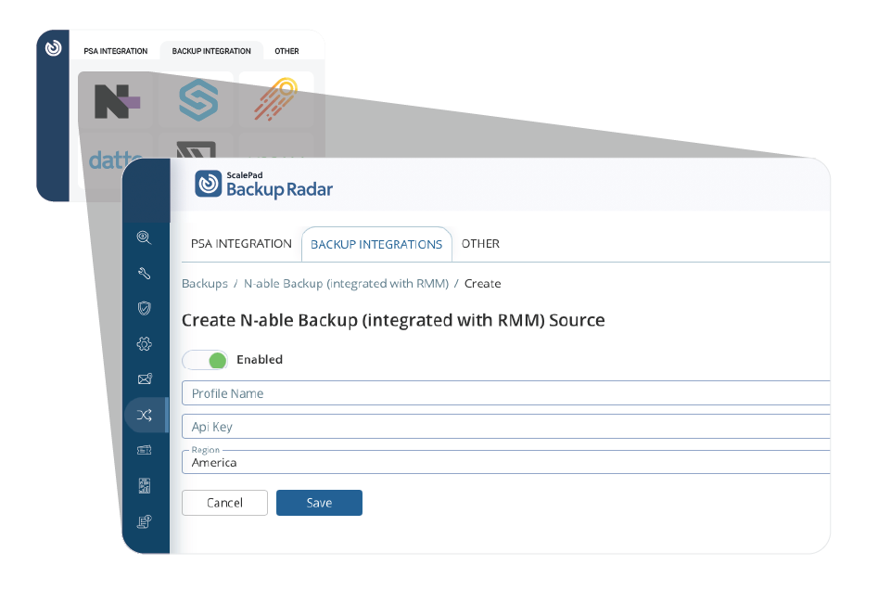Select PSA INTEGRATION tab in background window
The height and width of the screenshot is (590, 878).
click(x=116, y=51)
